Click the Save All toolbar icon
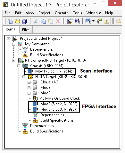The height and width of the screenshot is (153, 125). pyautogui.click(x=25, y=21)
